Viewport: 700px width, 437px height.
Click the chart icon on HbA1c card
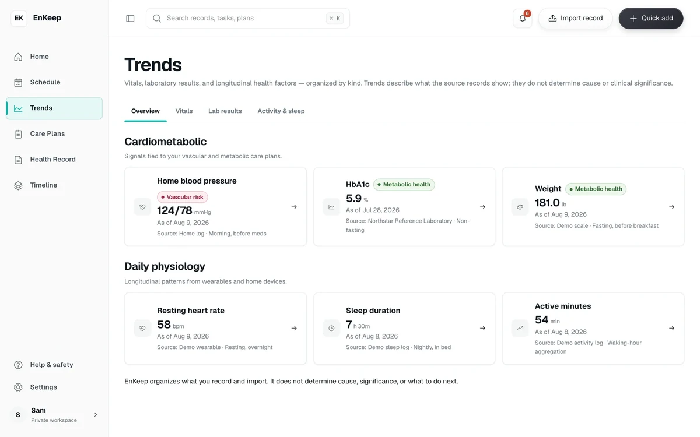[331, 207]
